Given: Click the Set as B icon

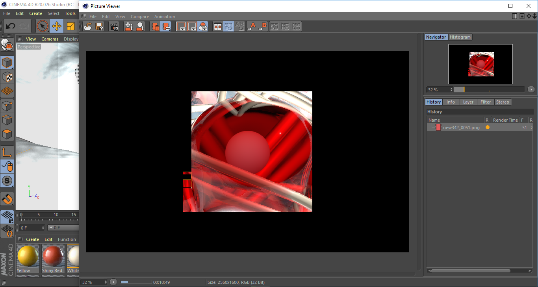Looking at the screenshot, I should (x=262, y=27).
